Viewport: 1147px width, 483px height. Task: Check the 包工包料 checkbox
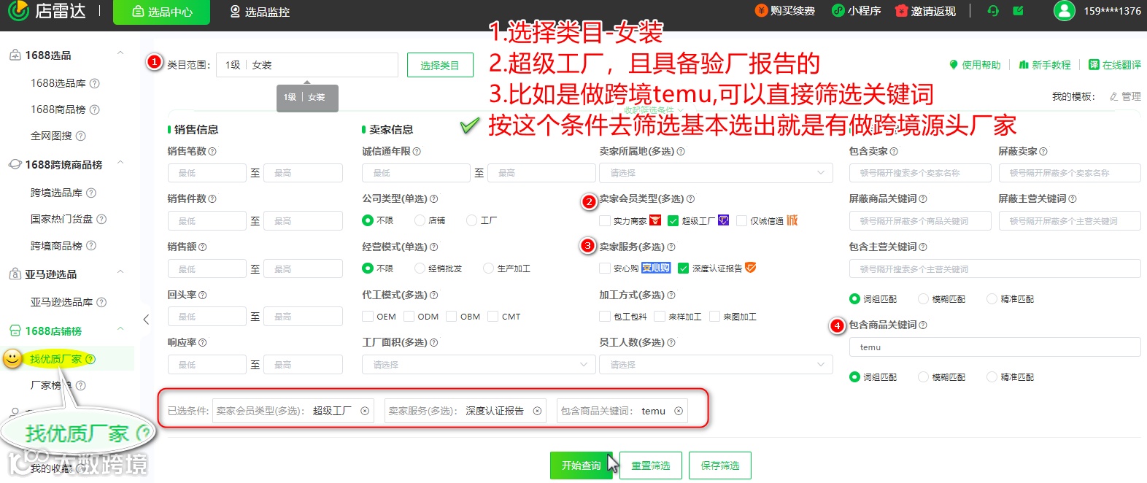click(x=604, y=316)
